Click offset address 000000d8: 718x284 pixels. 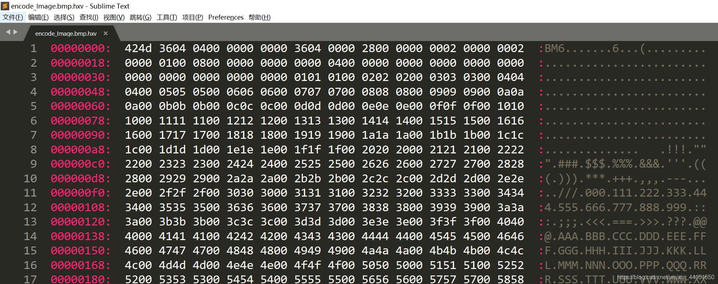click(x=81, y=178)
